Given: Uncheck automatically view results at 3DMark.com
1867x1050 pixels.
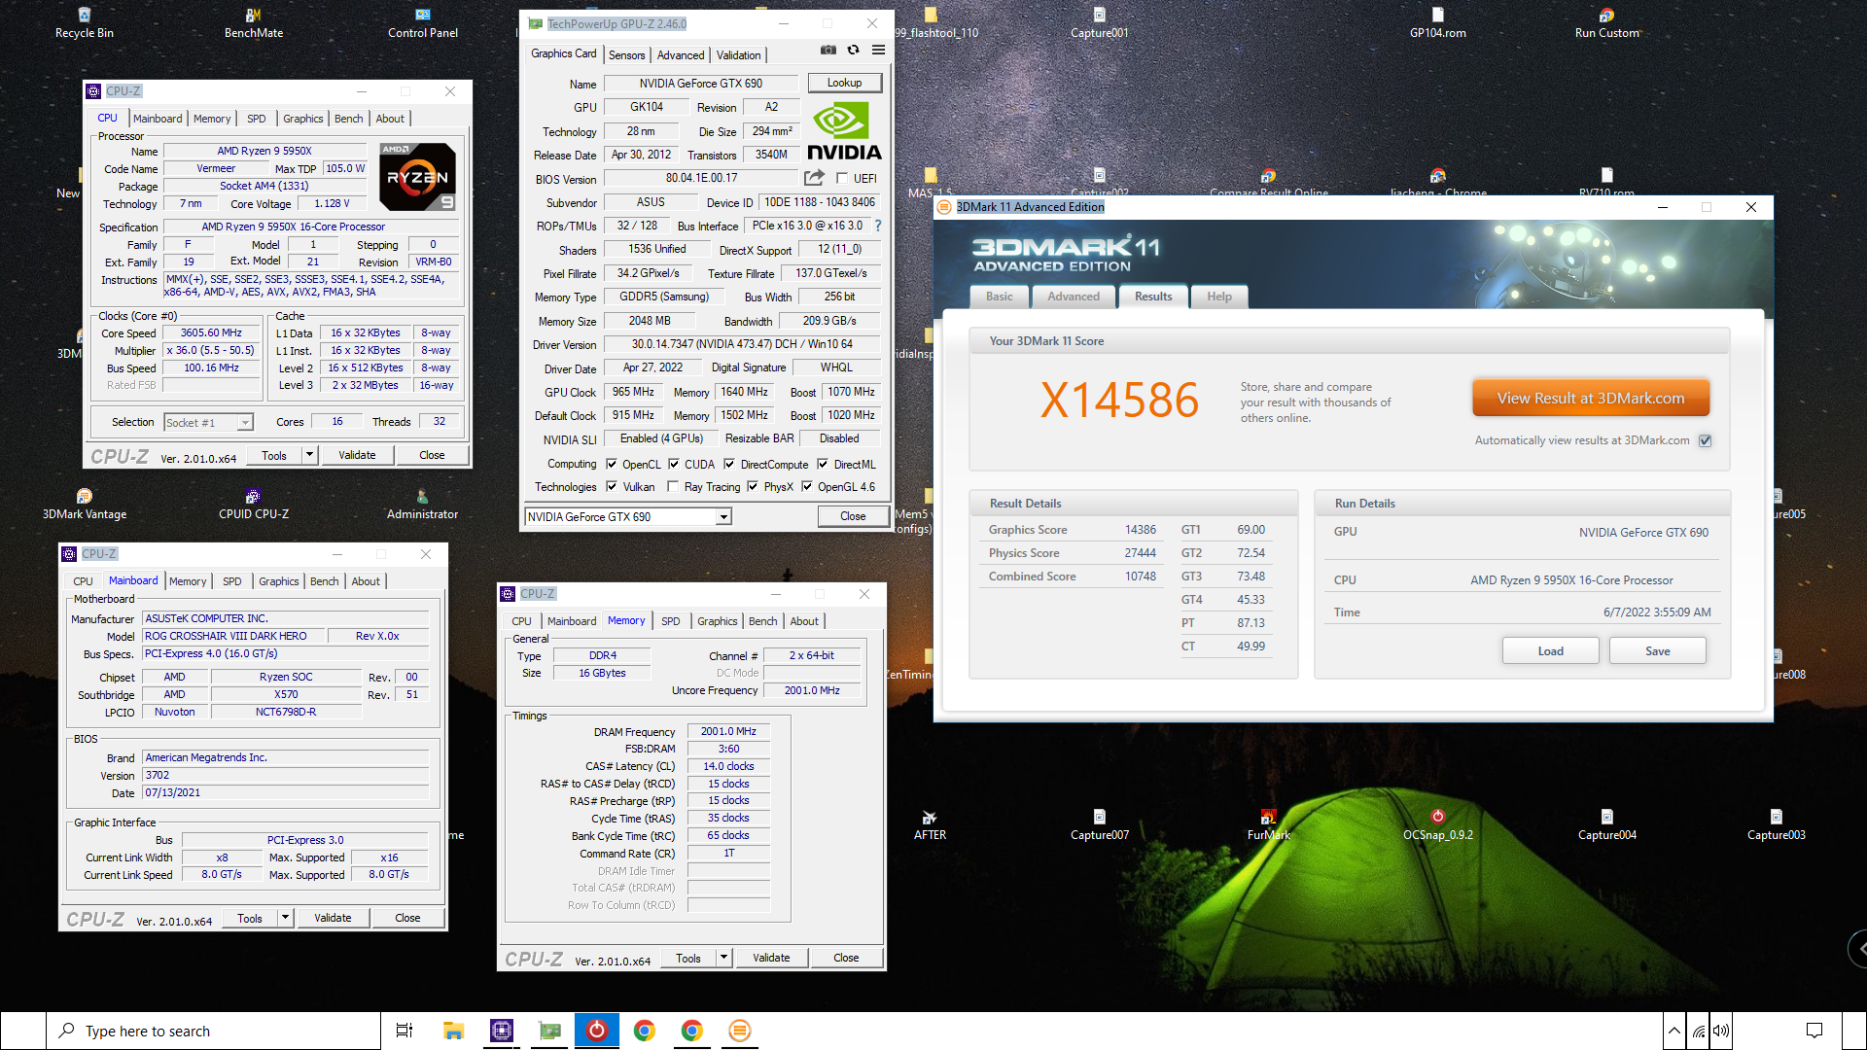Looking at the screenshot, I should tap(1705, 441).
